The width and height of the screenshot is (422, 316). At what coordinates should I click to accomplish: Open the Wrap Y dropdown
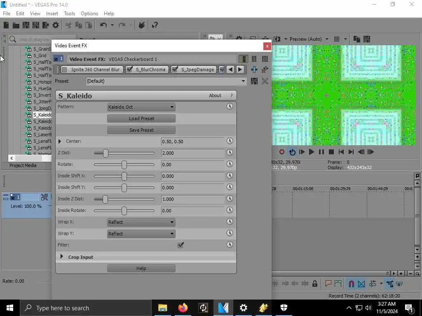pyautogui.click(x=141, y=234)
